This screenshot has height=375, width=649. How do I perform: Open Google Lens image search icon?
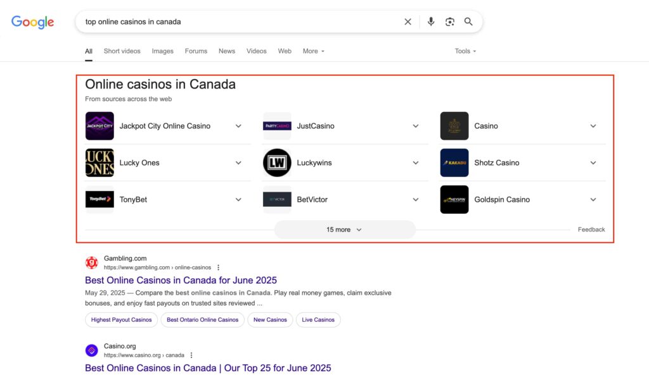[x=450, y=22]
